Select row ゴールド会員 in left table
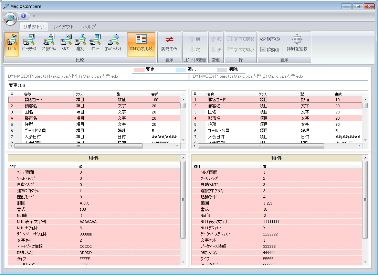The height and width of the screenshot is (275, 378). (94, 131)
